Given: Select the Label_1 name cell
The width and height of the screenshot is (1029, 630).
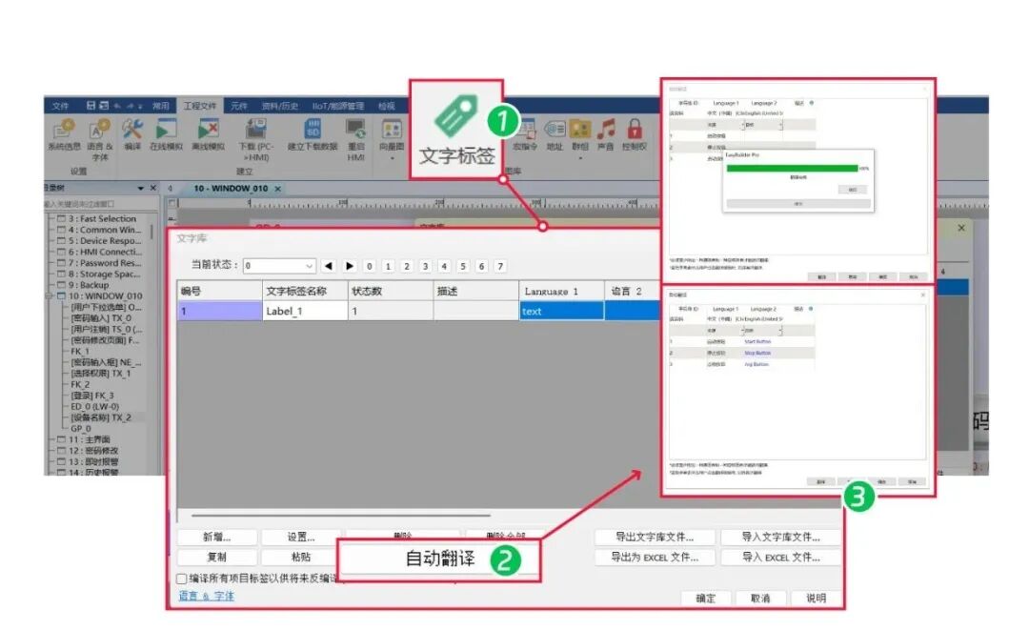Looking at the screenshot, I should pyautogui.click(x=305, y=311).
